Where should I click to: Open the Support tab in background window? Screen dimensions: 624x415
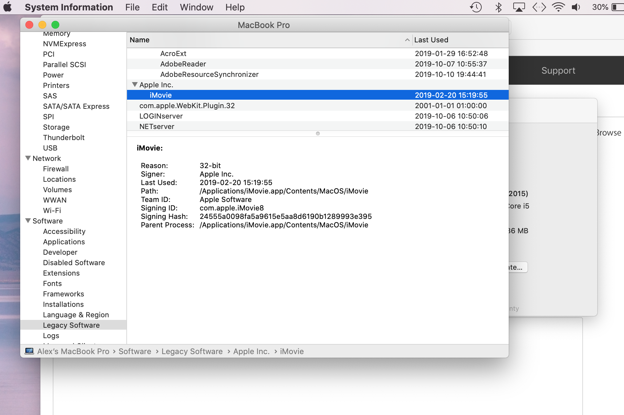tap(558, 70)
